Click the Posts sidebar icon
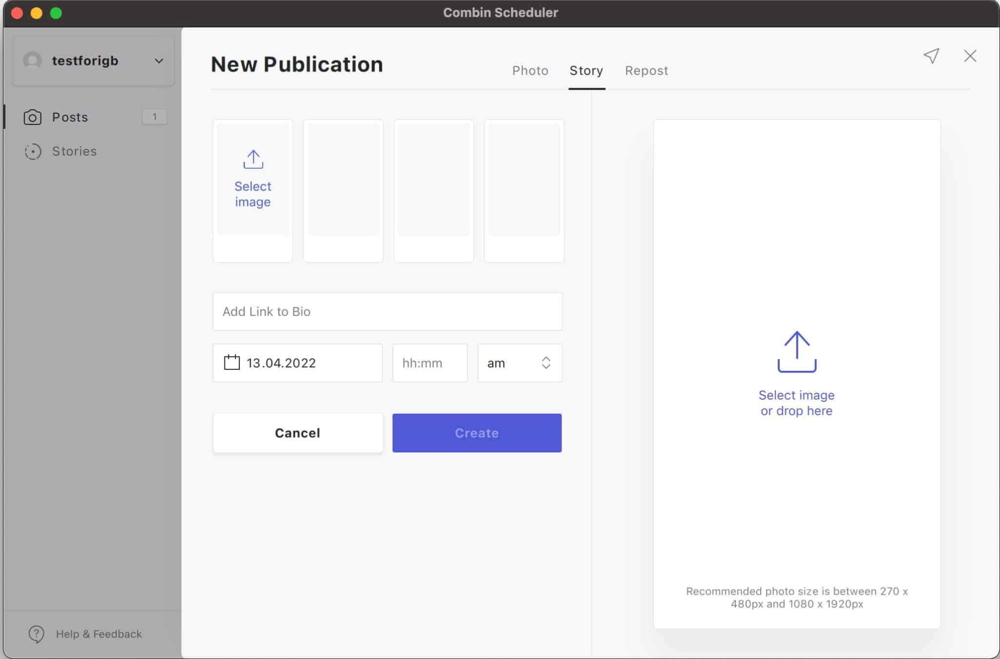Viewport: 1000px width, 659px height. pos(33,116)
